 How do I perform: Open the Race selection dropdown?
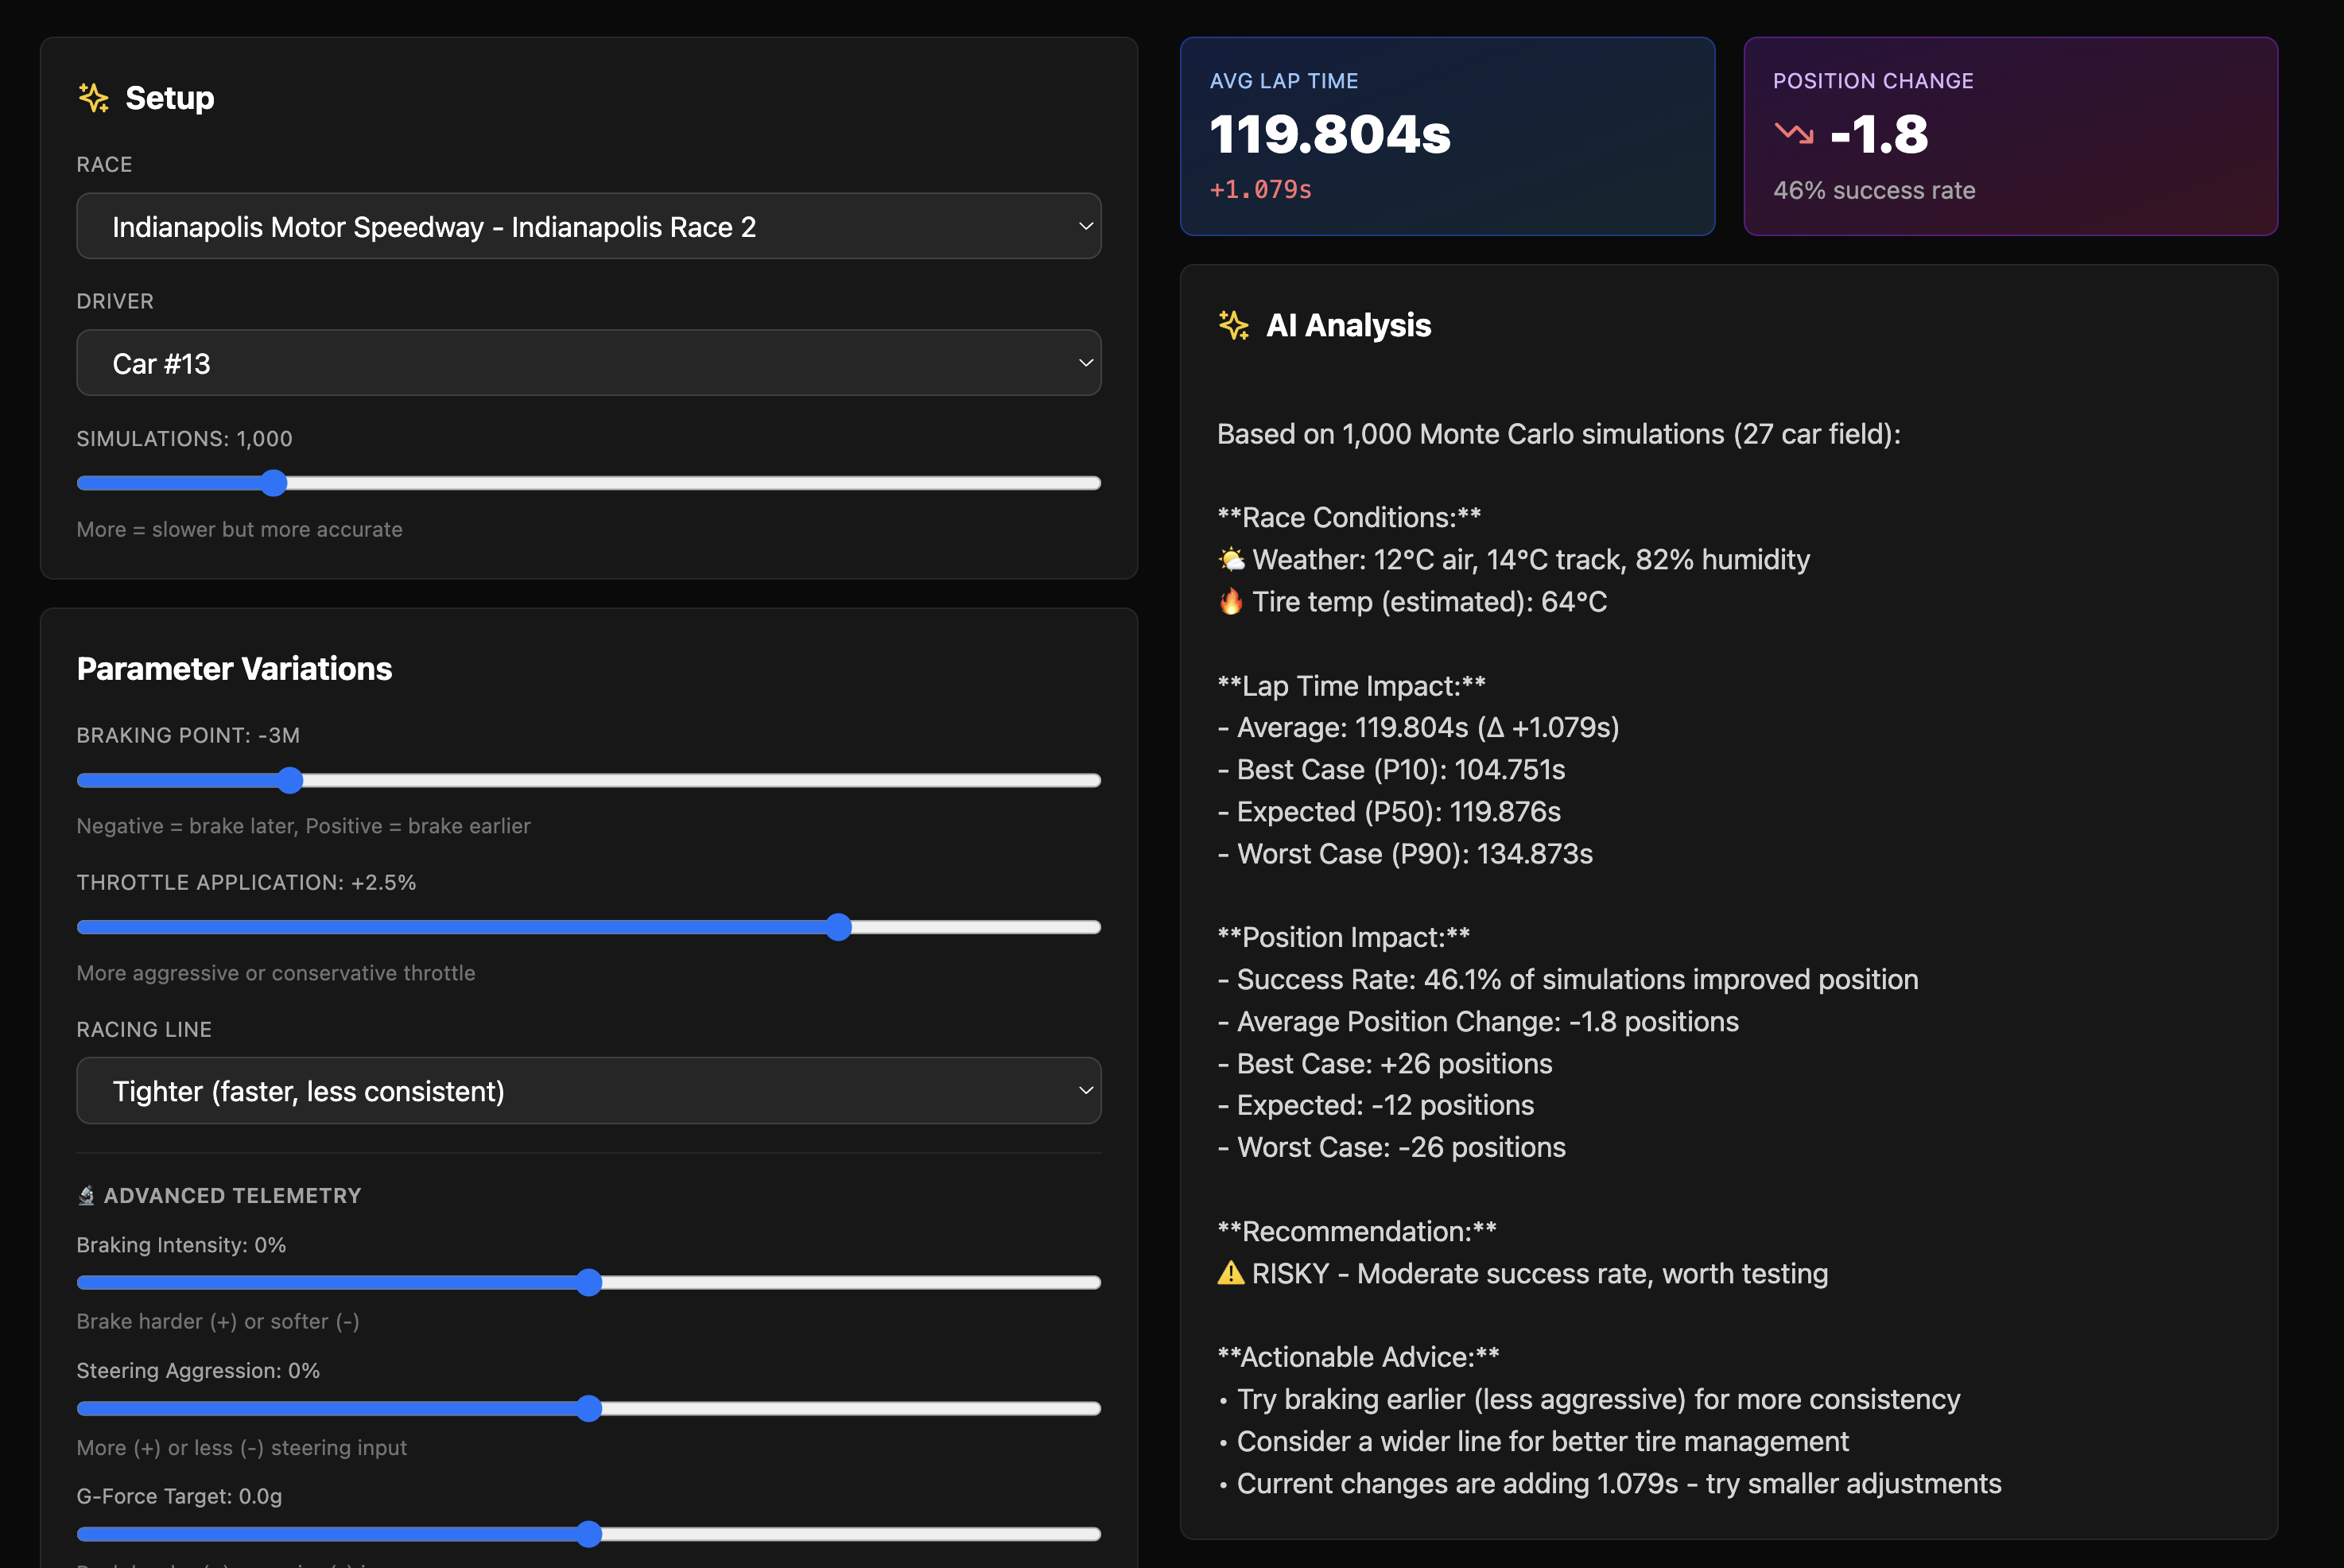pyautogui.click(x=588, y=226)
